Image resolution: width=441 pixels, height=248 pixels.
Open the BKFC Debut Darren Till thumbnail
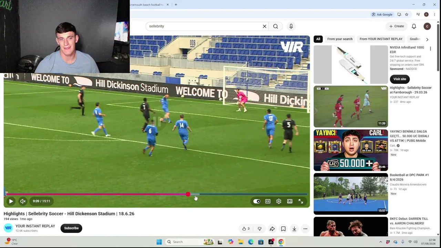click(x=351, y=226)
